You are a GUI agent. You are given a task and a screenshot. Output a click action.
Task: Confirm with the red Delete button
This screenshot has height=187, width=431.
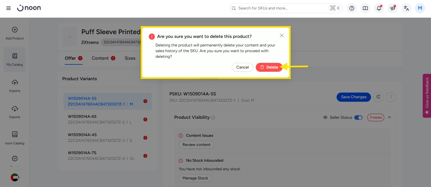(269, 67)
